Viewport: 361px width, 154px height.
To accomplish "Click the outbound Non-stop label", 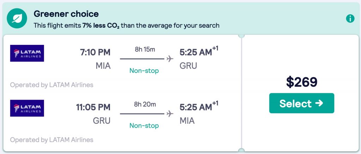I will pyautogui.click(x=144, y=71).
